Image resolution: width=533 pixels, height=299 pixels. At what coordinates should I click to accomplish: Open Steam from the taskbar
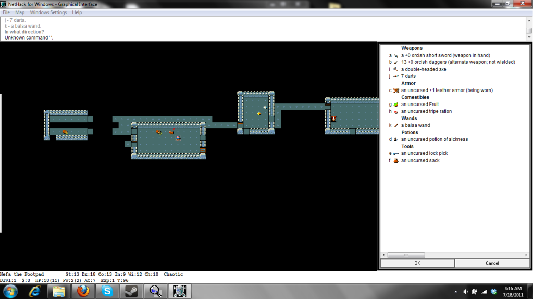pyautogui.click(x=131, y=291)
